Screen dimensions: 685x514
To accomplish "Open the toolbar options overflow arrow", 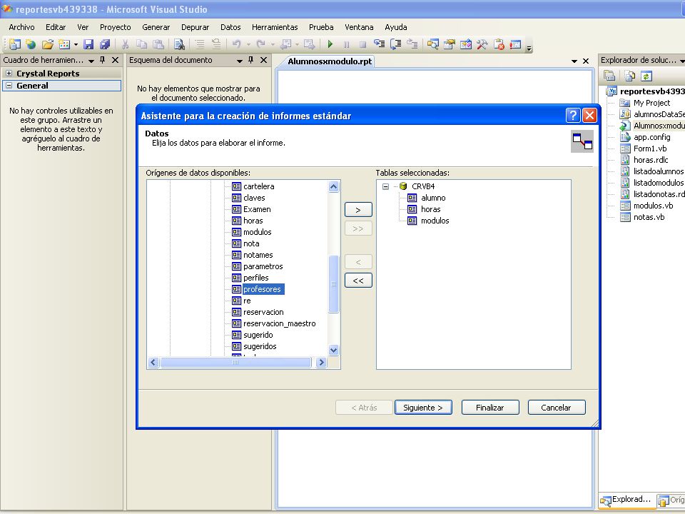I will click(529, 48).
